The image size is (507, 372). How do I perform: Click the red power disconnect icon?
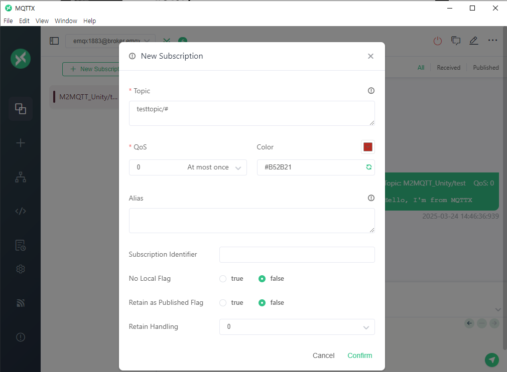[x=438, y=41]
